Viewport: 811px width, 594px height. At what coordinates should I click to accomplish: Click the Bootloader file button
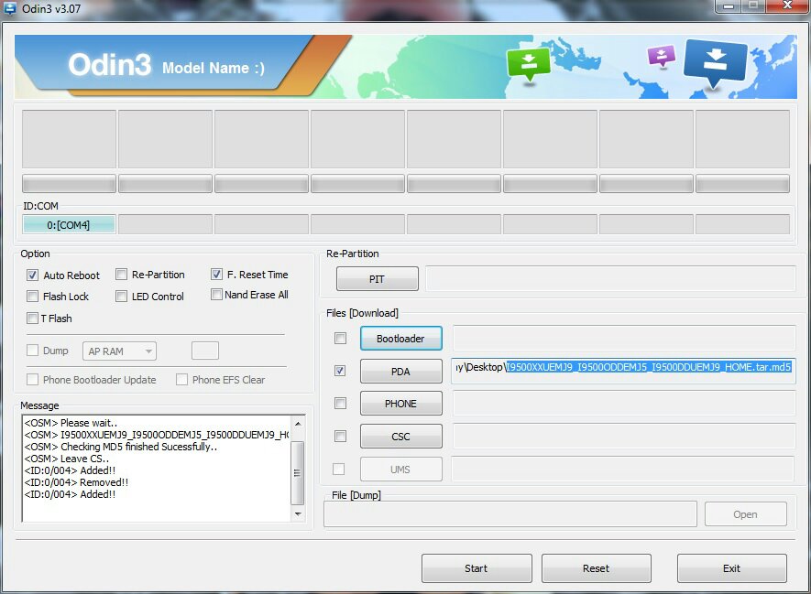pyautogui.click(x=400, y=339)
